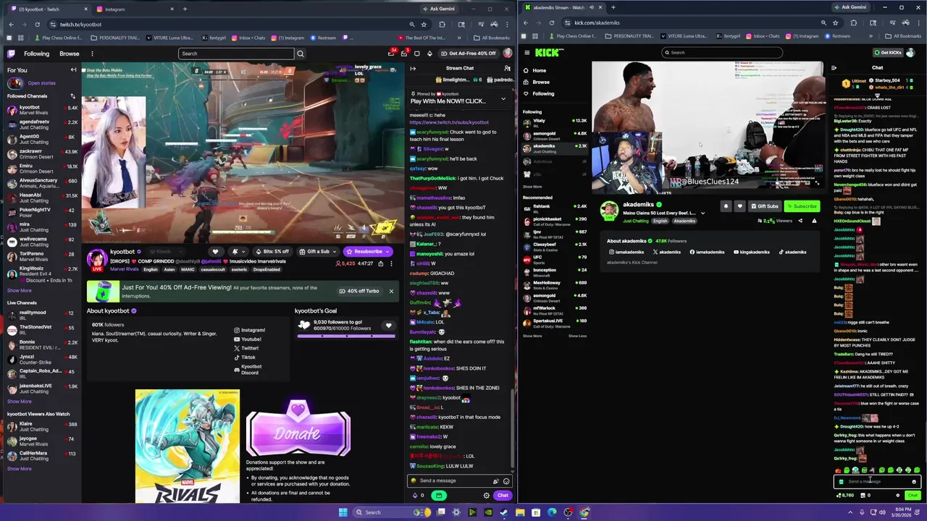Click Gift Subs button on Kick
The height and width of the screenshot is (521, 927).
[x=764, y=206]
